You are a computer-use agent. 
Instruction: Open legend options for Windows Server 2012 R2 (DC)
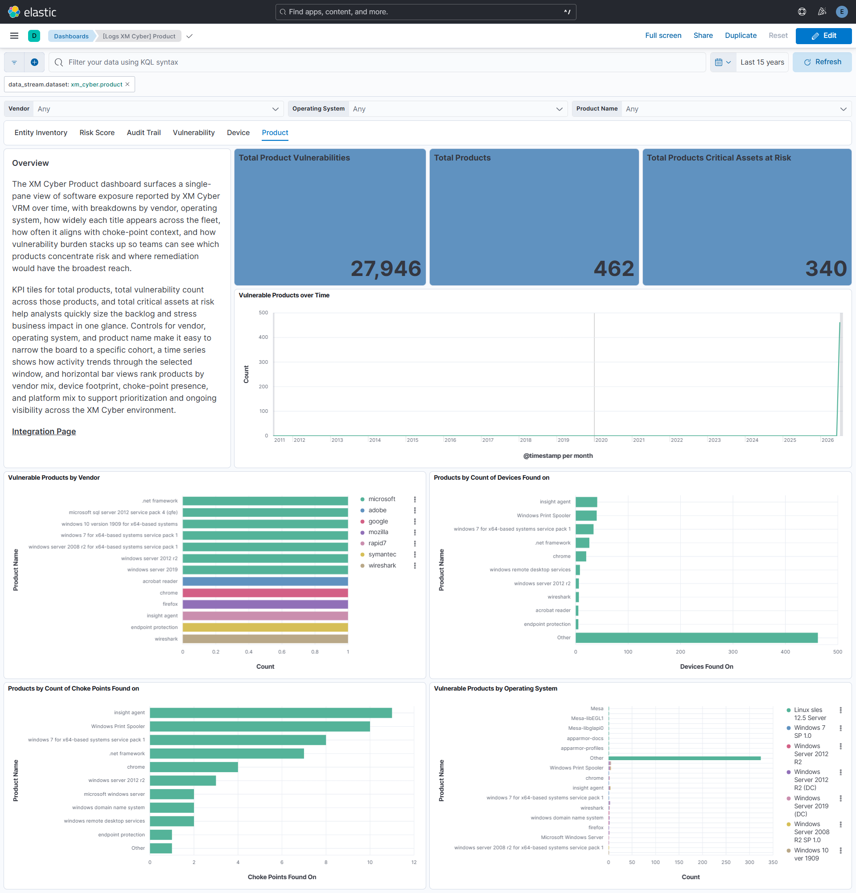[840, 772]
